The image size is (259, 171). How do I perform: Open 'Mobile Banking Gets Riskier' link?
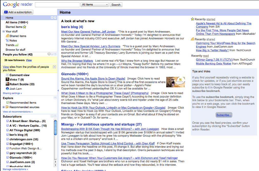pyautogui.click(x=214, y=64)
